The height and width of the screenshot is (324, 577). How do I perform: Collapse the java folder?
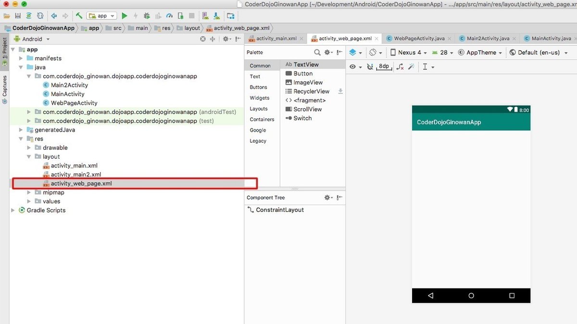pyautogui.click(x=21, y=67)
